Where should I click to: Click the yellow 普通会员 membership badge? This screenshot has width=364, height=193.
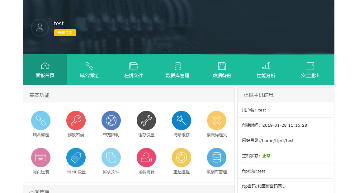click(x=65, y=32)
